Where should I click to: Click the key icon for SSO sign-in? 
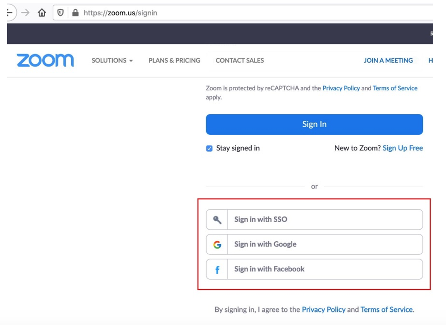(217, 220)
